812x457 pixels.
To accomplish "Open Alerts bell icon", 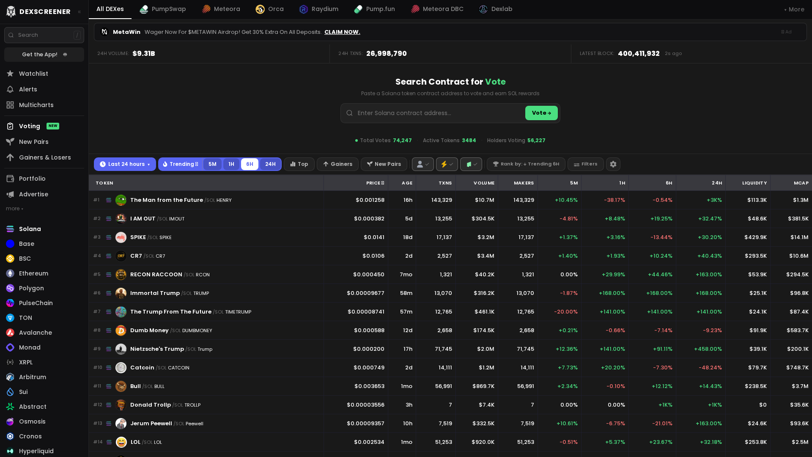I will (x=10, y=89).
